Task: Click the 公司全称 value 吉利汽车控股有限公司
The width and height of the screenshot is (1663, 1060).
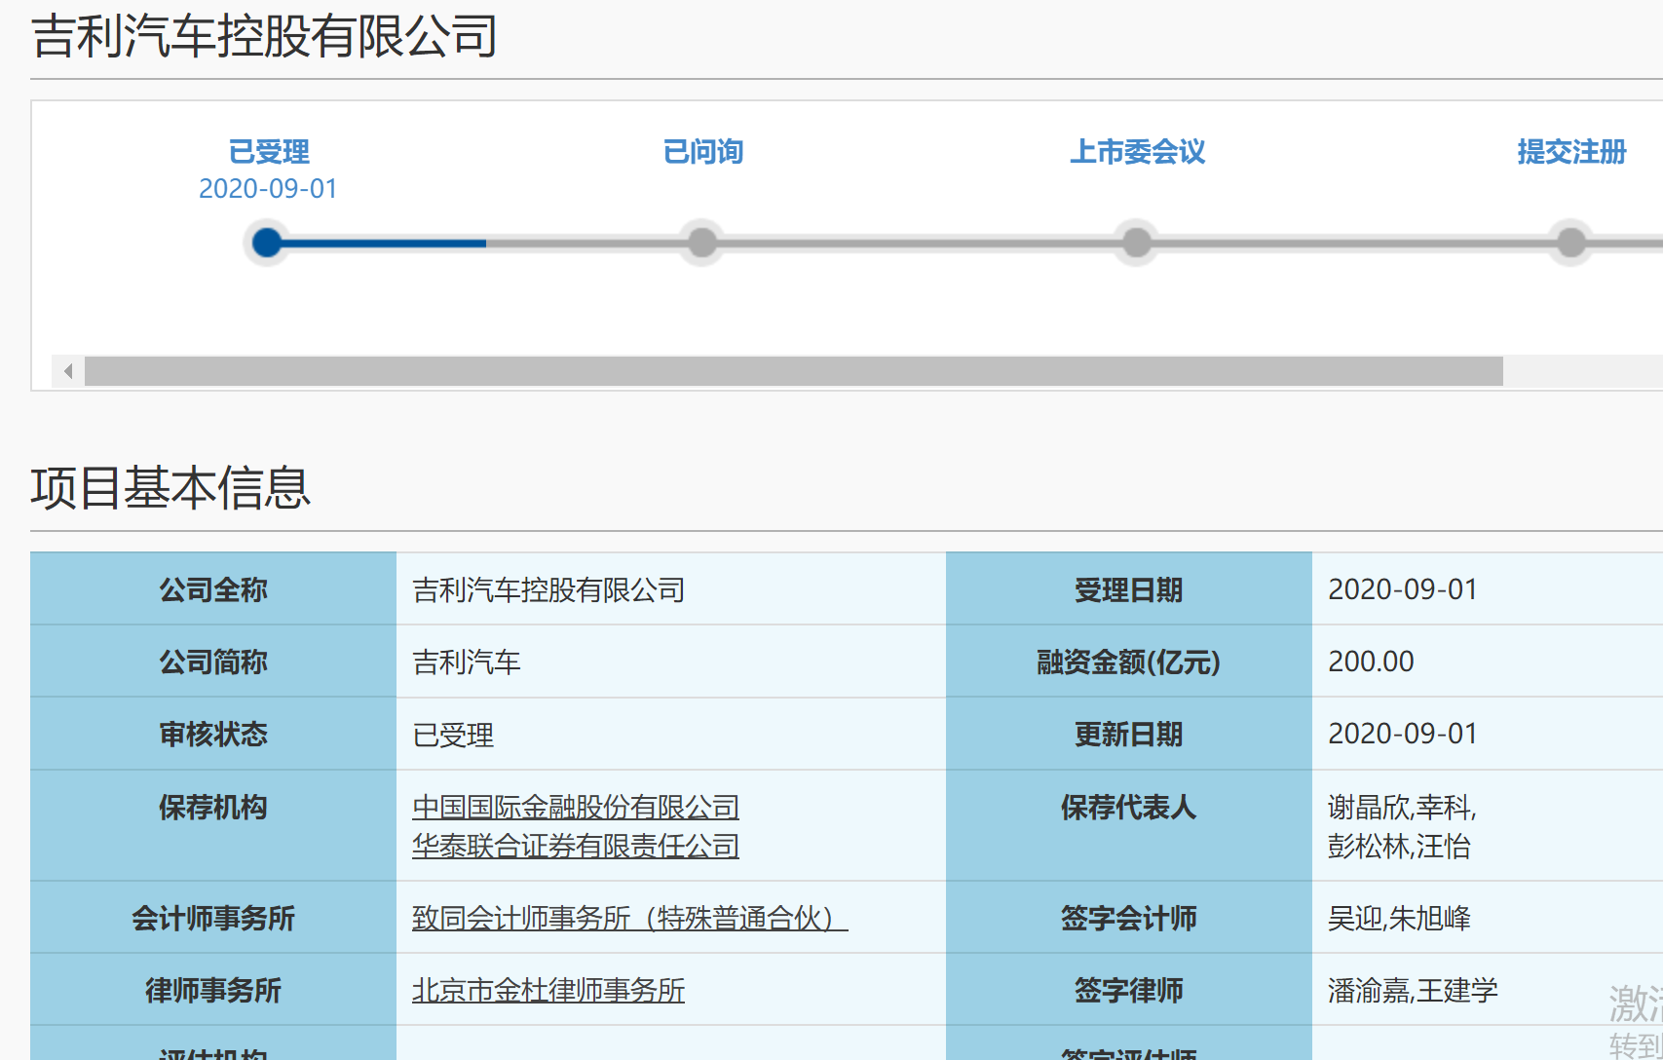Action: point(548,590)
